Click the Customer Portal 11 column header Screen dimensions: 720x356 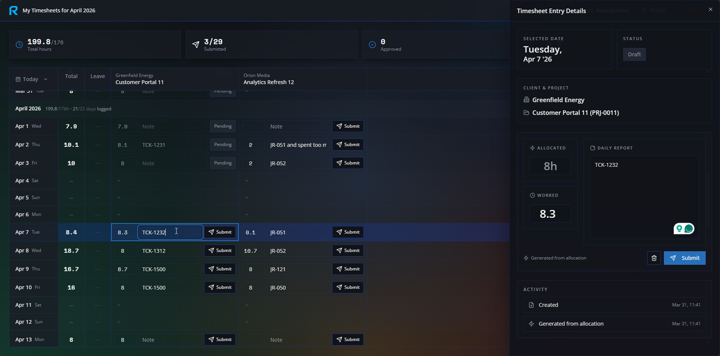175,79
